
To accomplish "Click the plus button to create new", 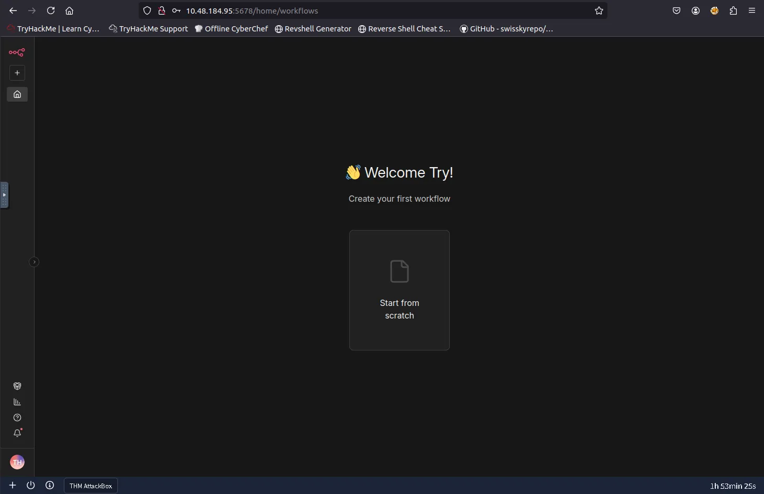I will [17, 73].
